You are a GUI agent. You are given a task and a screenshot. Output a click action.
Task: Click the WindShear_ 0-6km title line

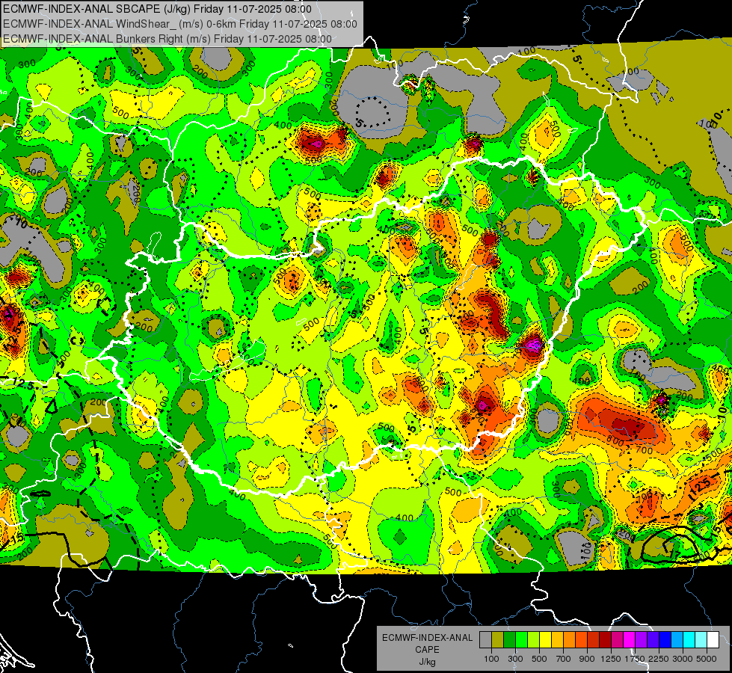click(180, 24)
